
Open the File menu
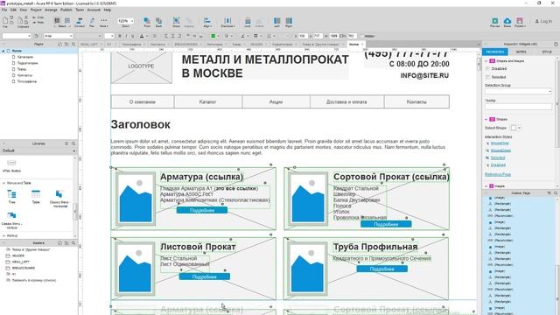(x=4, y=10)
